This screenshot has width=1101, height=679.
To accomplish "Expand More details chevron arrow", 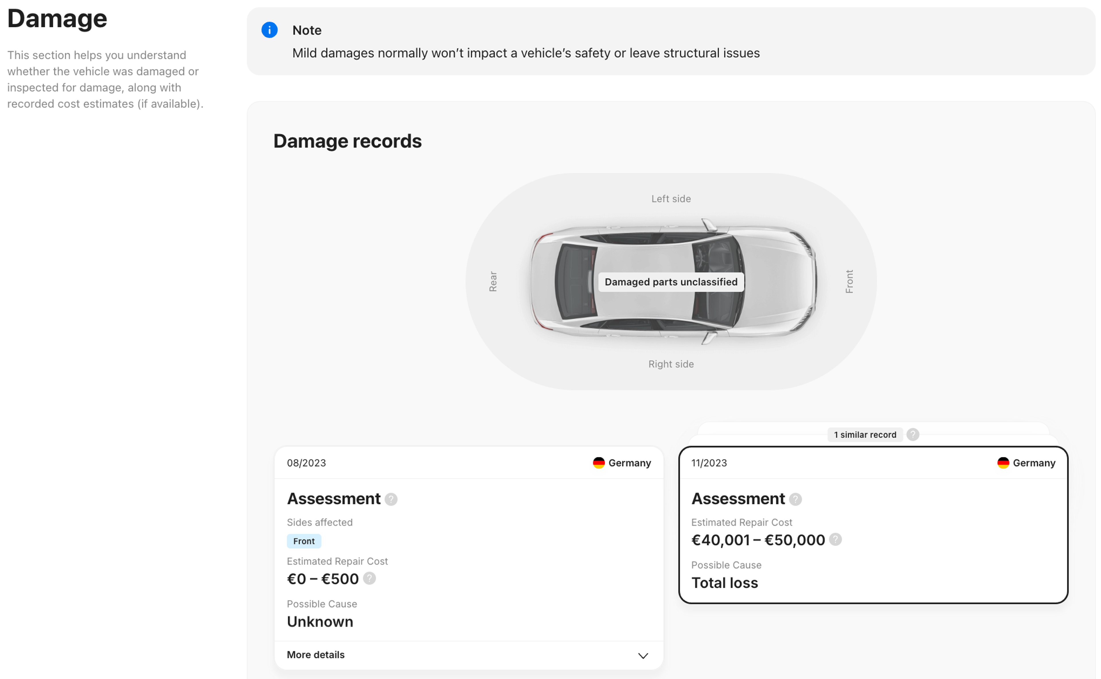I will click(643, 656).
